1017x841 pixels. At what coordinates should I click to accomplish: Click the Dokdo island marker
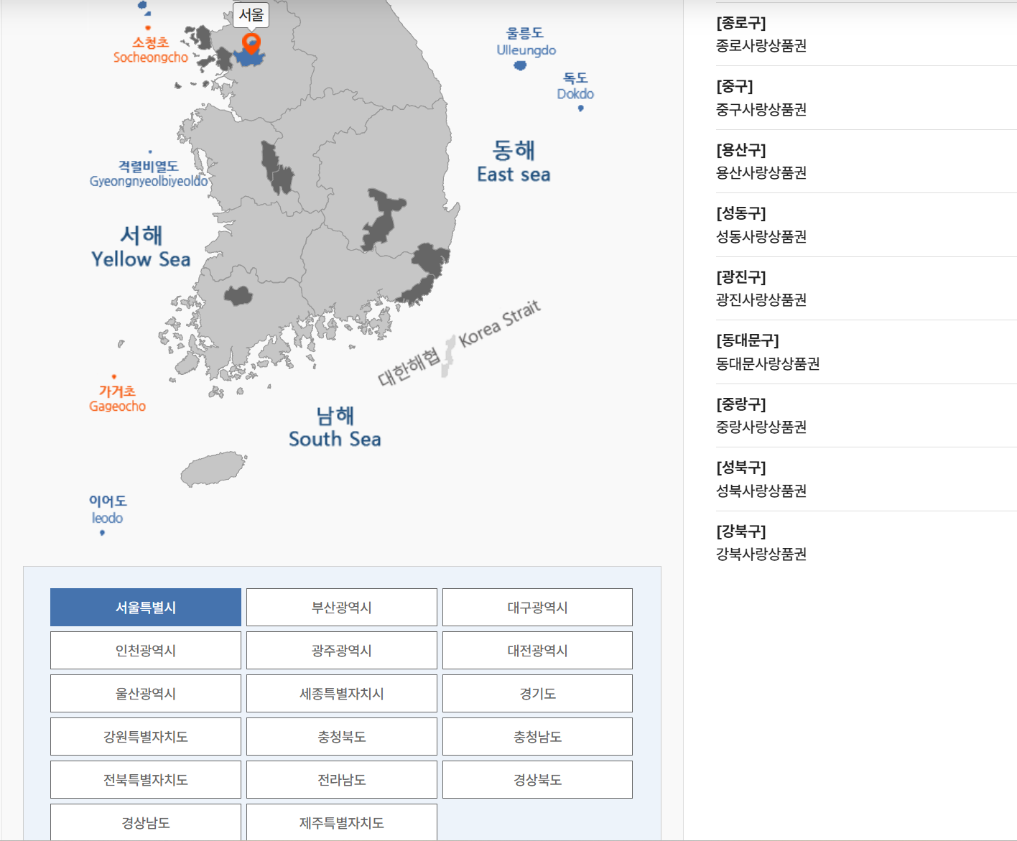pos(580,109)
